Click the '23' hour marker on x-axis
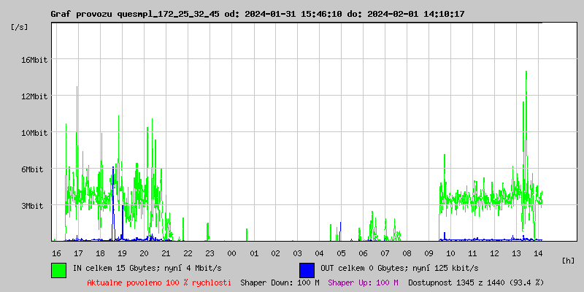 [x=210, y=253]
